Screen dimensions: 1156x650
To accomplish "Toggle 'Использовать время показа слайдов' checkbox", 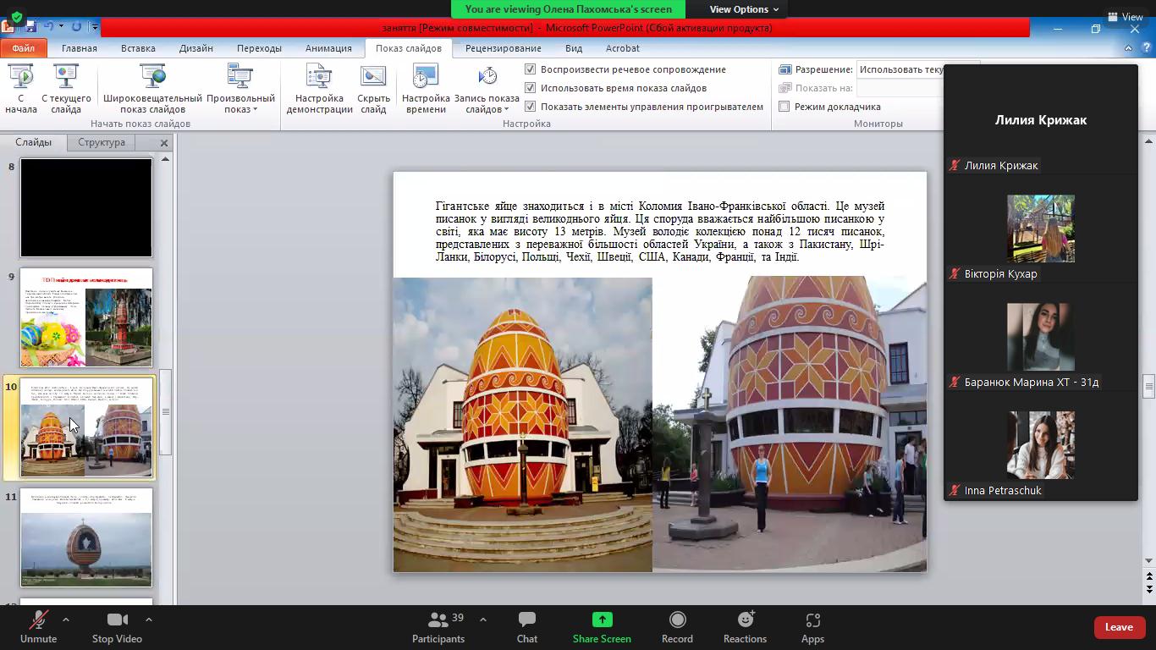I will click(531, 88).
